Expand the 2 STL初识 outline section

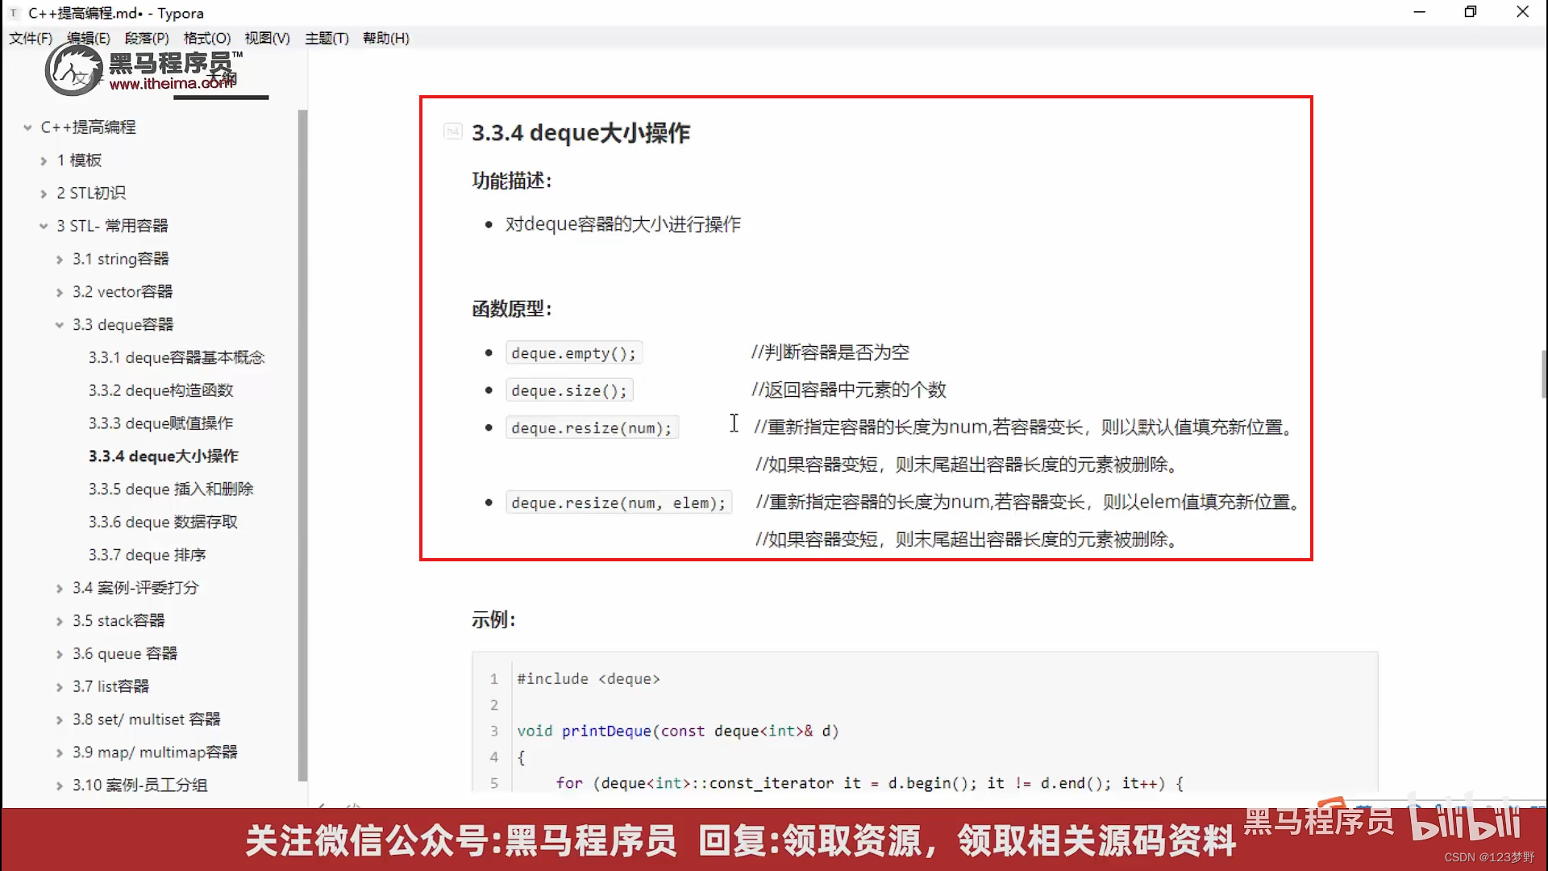tap(44, 193)
